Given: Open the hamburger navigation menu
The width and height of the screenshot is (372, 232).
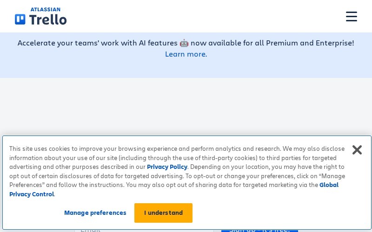Looking at the screenshot, I should click(x=352, y=16).
